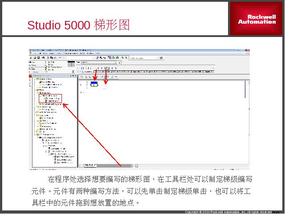Open the View menu
Image resolution: width=285 pixels, height=214 pixels.
click(x=45, y=53)
